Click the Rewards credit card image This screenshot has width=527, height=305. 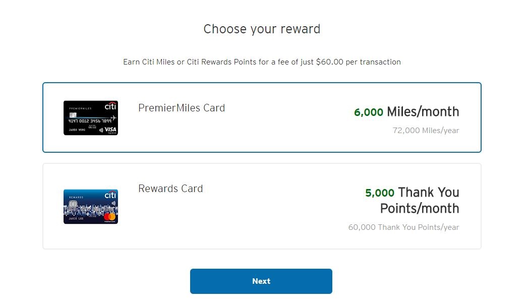tap(91, 207)
